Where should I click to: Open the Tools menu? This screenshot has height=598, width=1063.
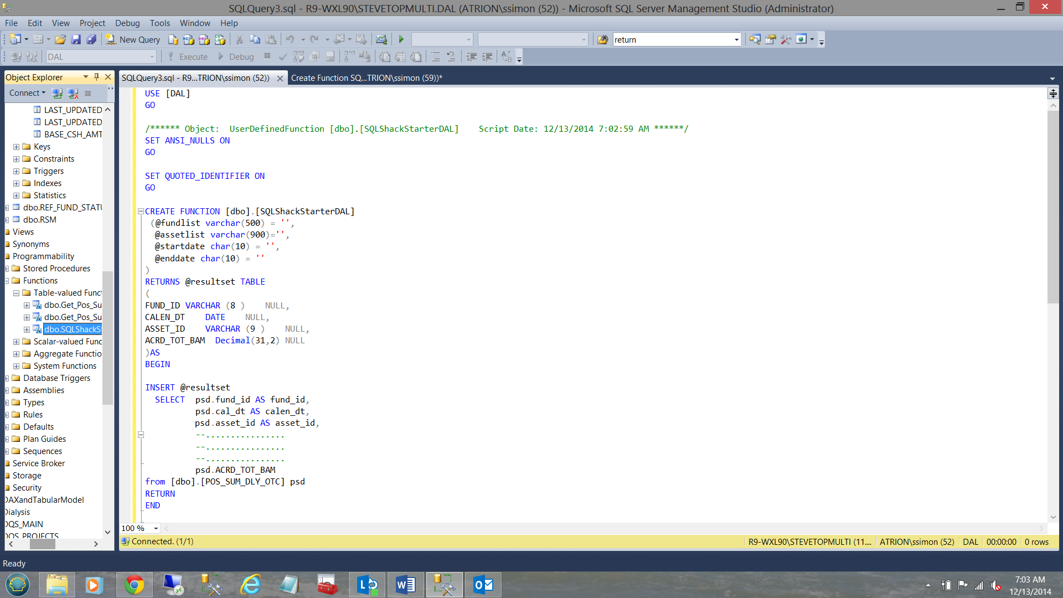click(x=159, y=23)
